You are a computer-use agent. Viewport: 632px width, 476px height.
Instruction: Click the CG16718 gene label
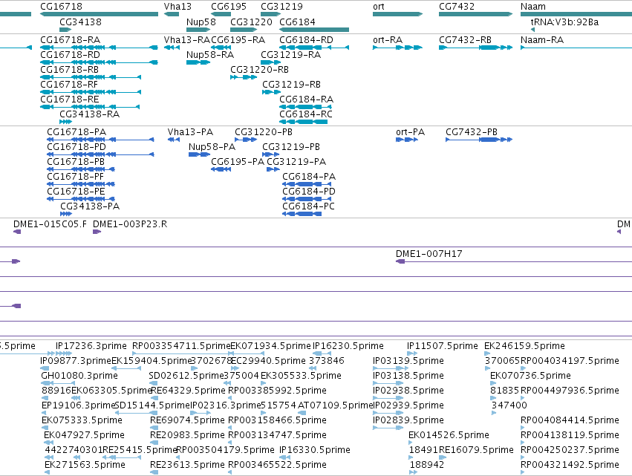pos(61,7)
